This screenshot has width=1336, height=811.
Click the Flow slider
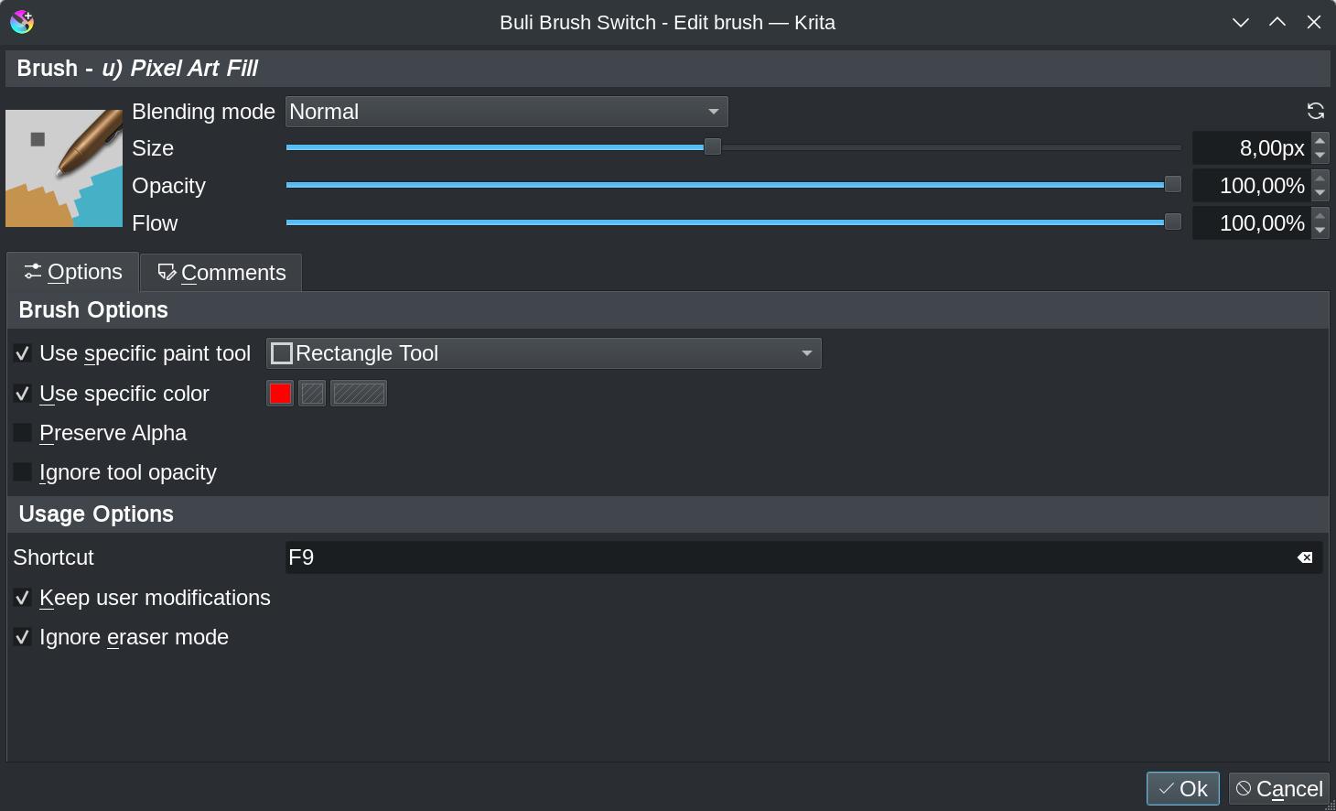pyautogui.click(x=734, y=222)
